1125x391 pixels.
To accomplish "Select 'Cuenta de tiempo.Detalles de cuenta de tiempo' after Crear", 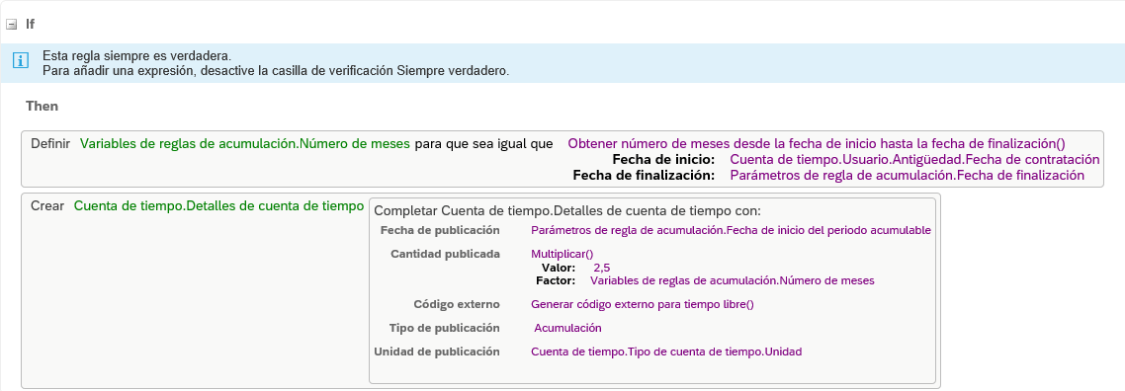I will [x=218, y=206].
